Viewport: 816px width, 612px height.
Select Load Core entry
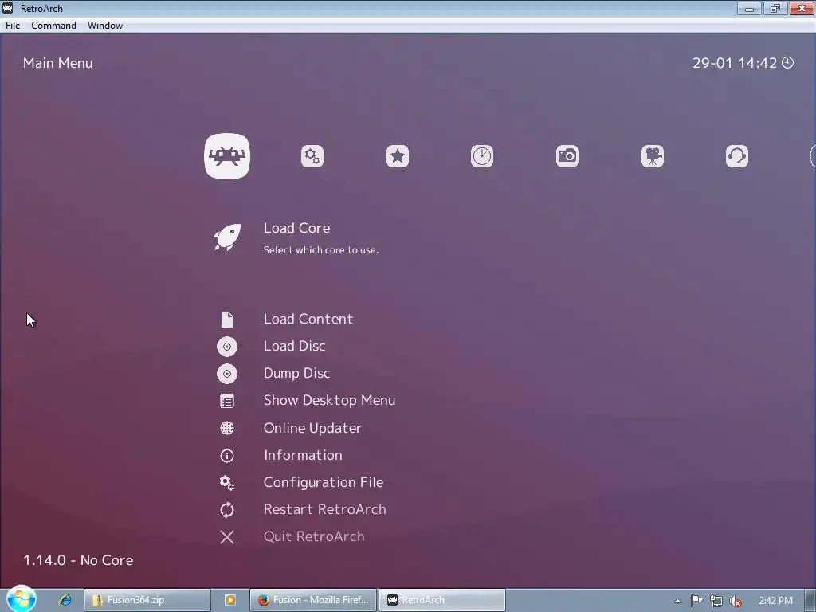pos(296,228)
